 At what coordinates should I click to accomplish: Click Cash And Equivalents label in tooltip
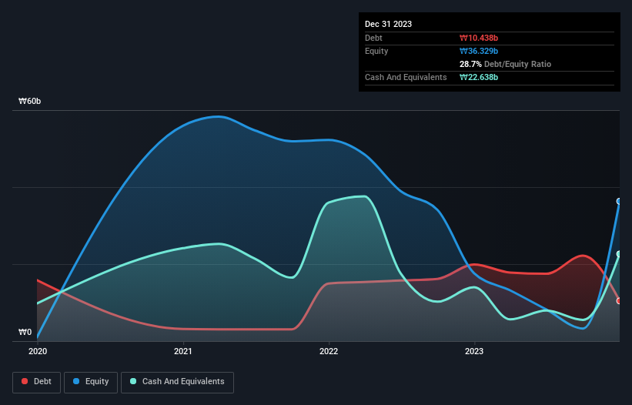[x=406, y=77]
